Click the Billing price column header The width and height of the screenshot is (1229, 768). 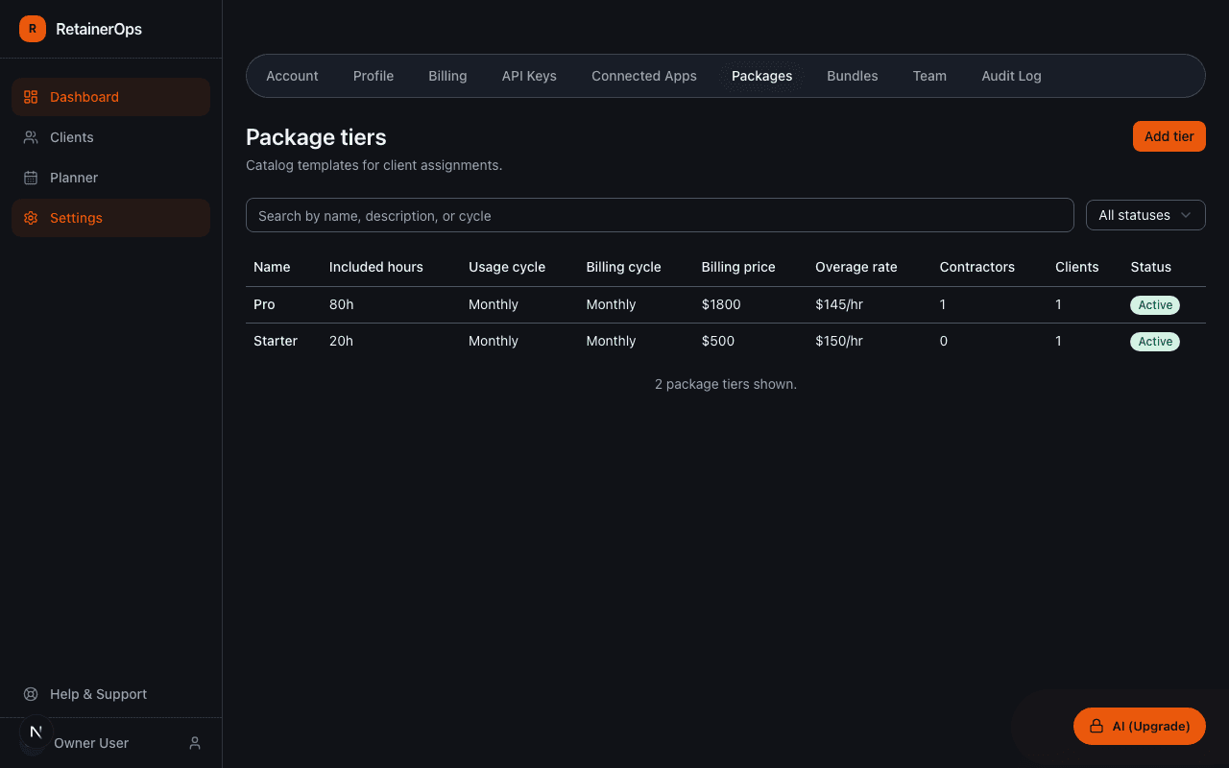point(738,267)
